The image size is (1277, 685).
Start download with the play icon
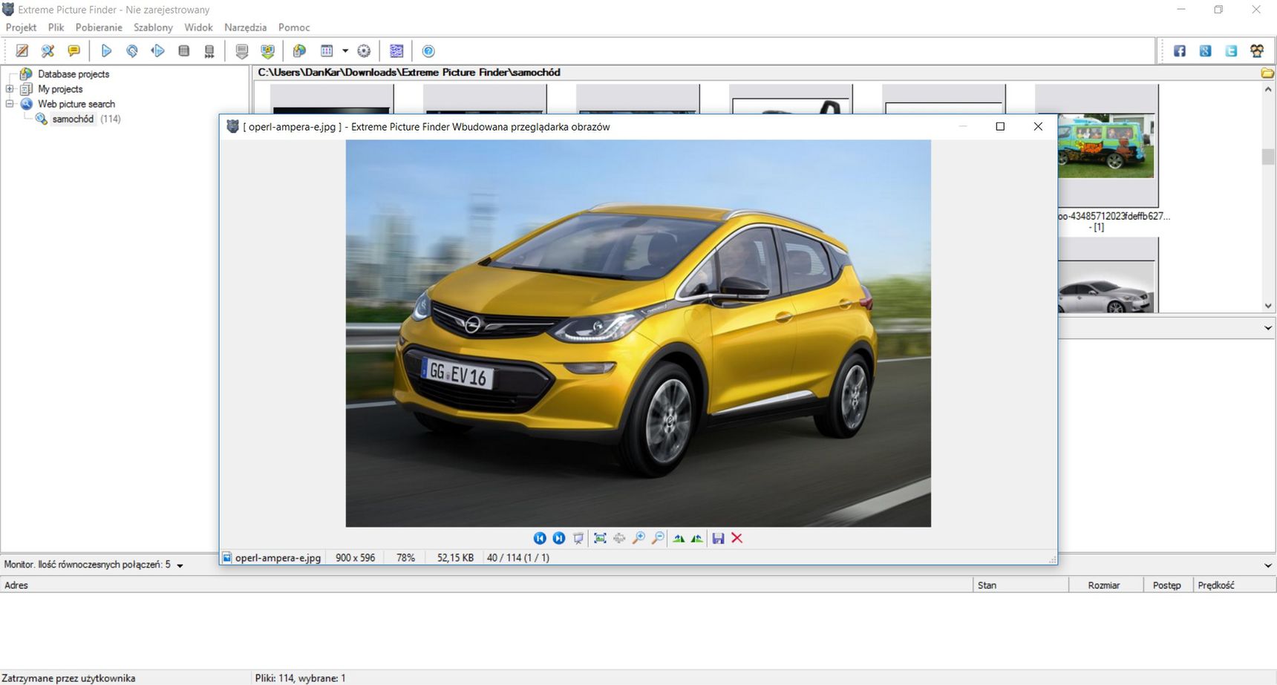tap(106, 51)
